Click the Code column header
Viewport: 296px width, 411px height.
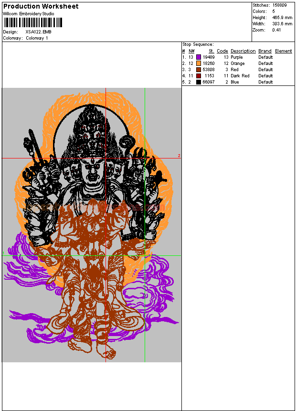[222, 51]
